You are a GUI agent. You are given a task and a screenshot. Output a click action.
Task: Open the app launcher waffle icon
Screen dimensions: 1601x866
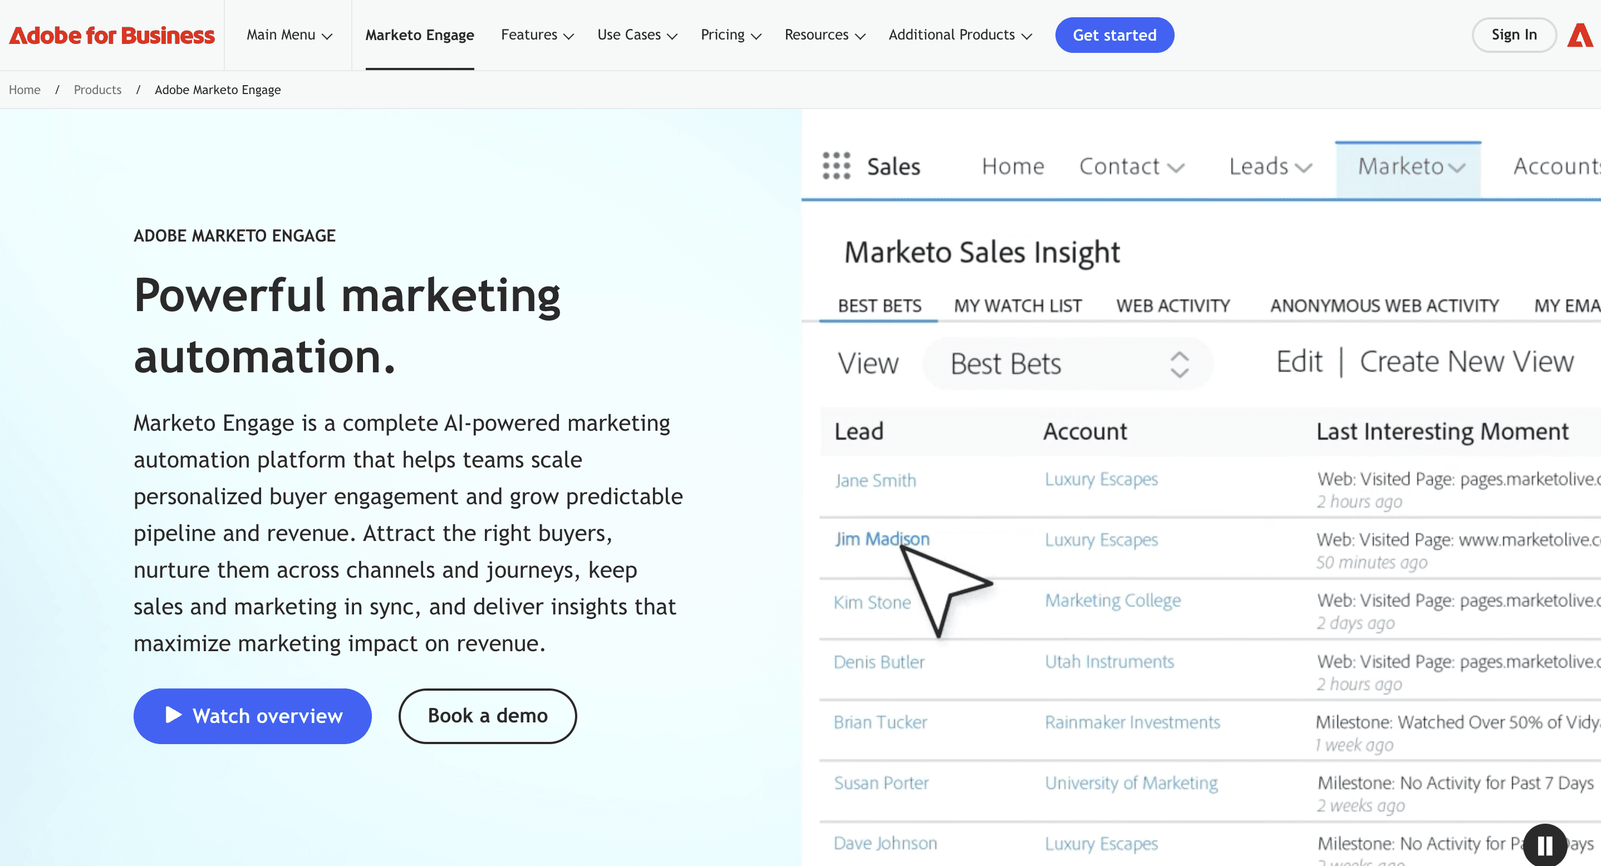(836, 166)
